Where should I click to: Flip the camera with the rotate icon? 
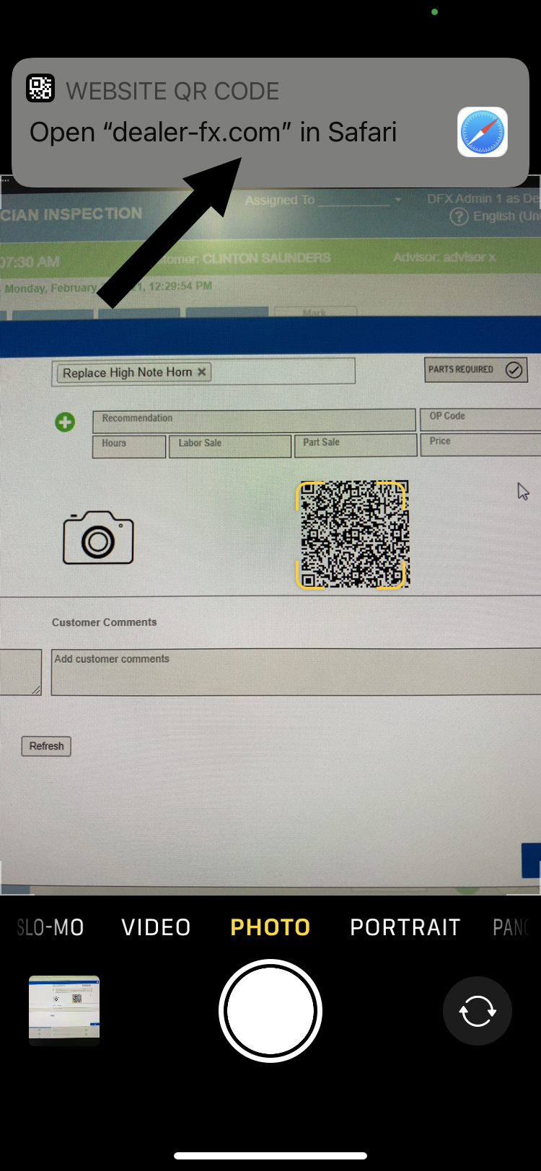(478, 1011)
